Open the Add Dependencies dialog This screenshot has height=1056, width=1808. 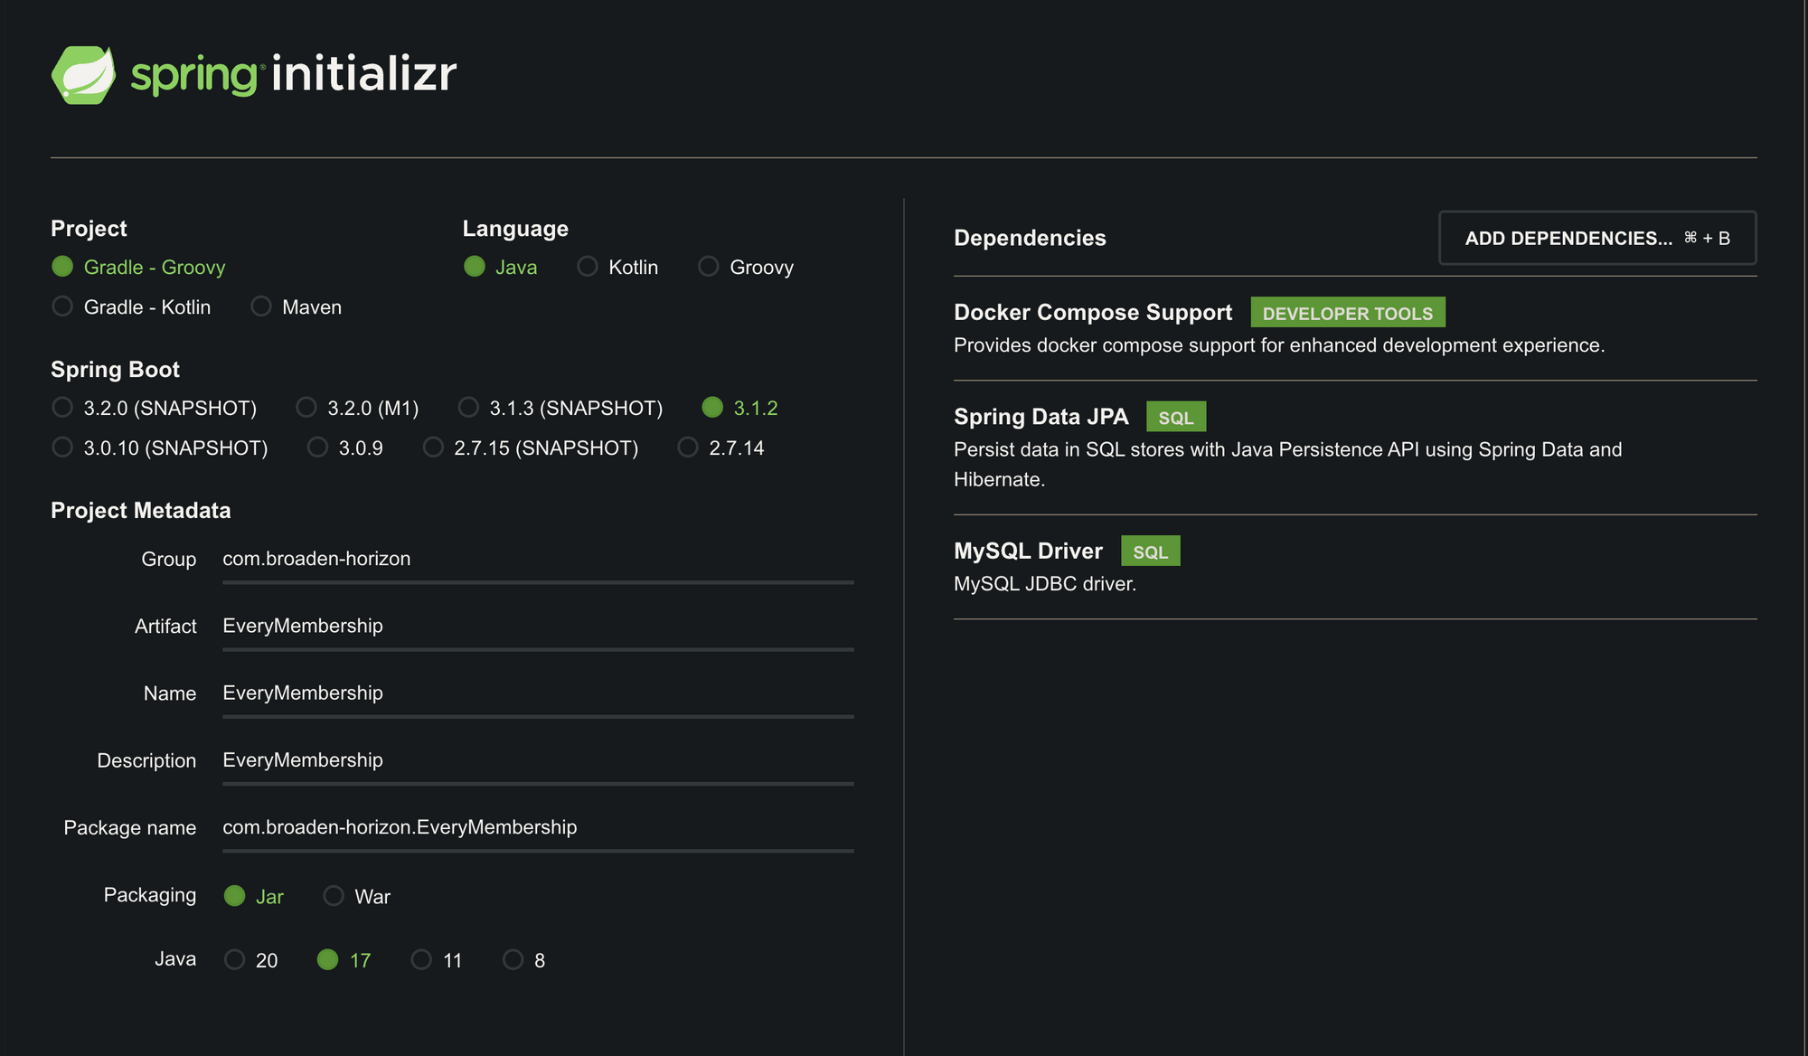1596,238
